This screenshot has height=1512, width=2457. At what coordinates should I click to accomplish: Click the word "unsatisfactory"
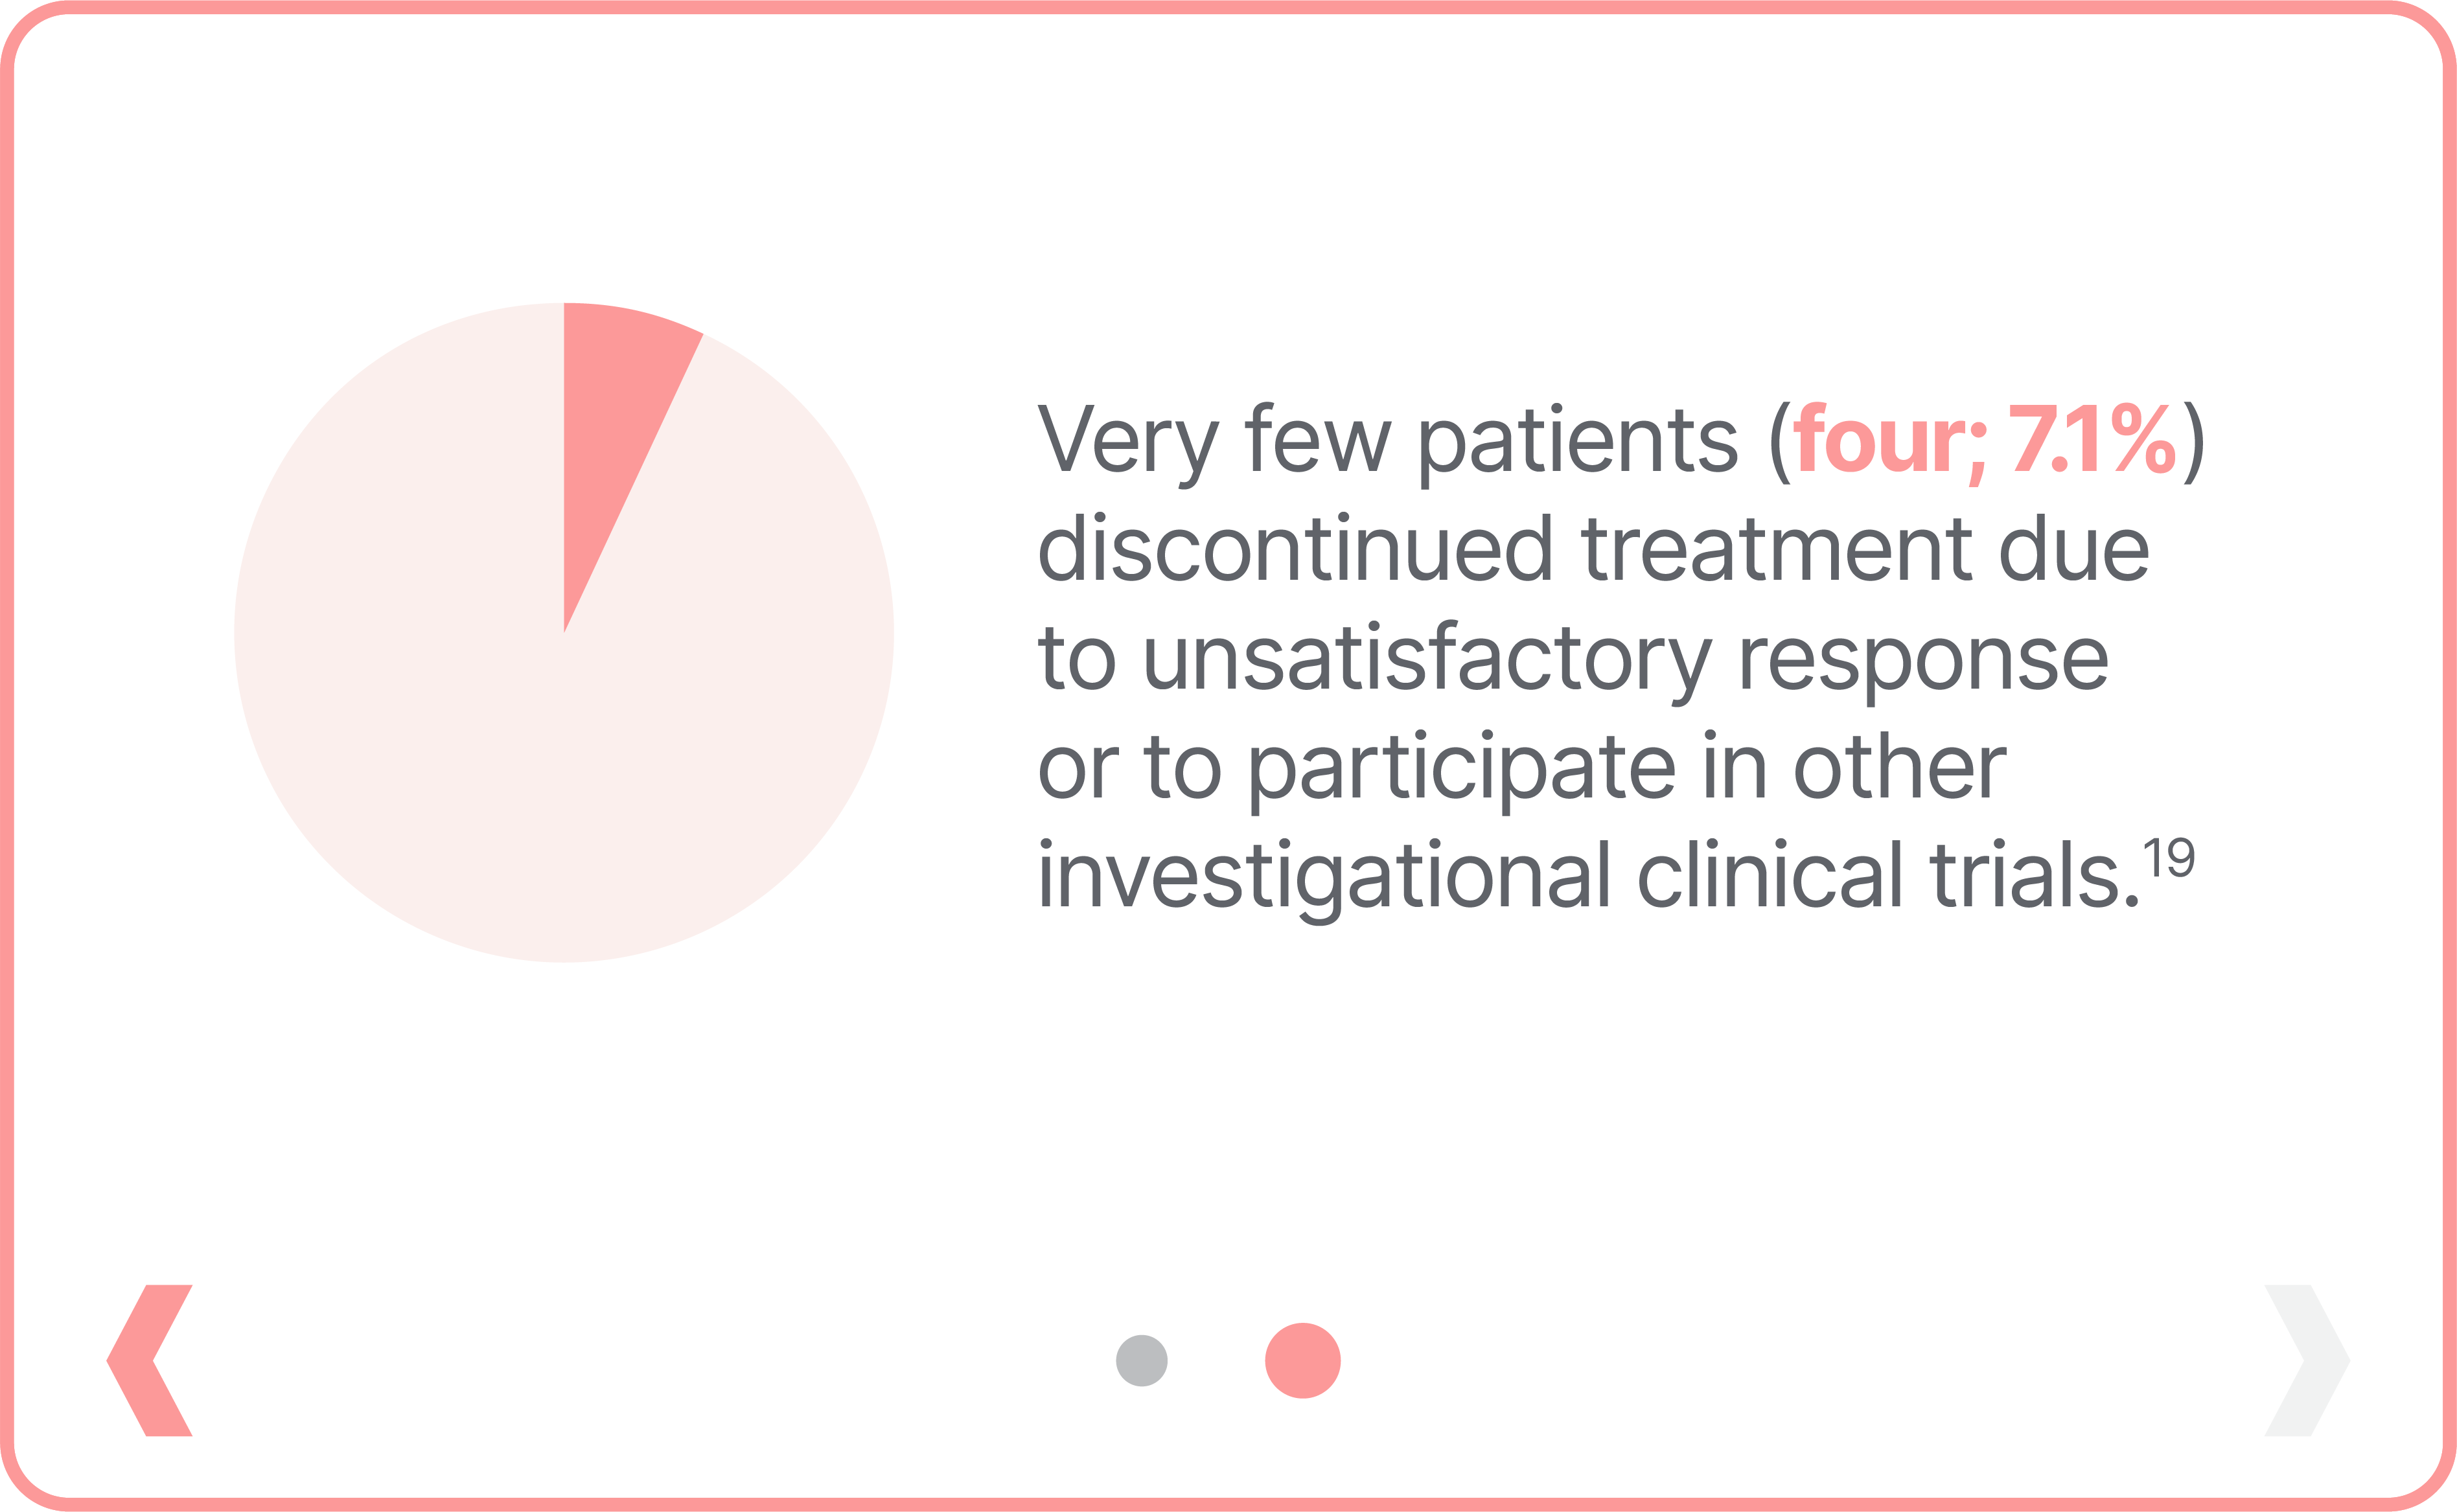(1428, 660)
